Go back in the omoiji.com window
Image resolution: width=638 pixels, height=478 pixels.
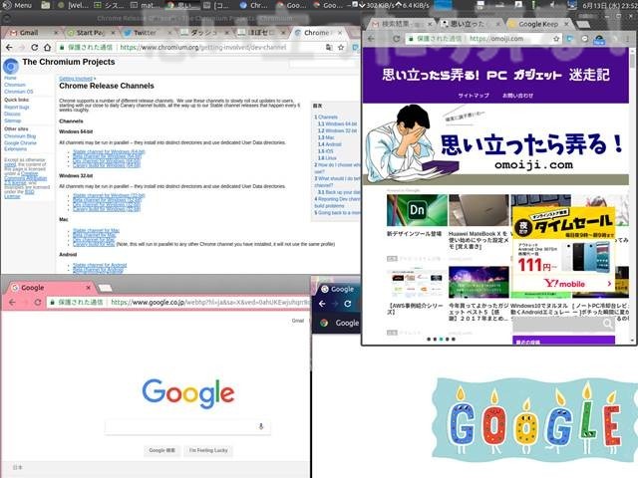pos(371,39)
